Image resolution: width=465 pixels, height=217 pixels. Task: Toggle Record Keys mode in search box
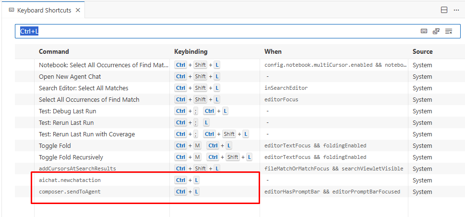pos(424,31)
